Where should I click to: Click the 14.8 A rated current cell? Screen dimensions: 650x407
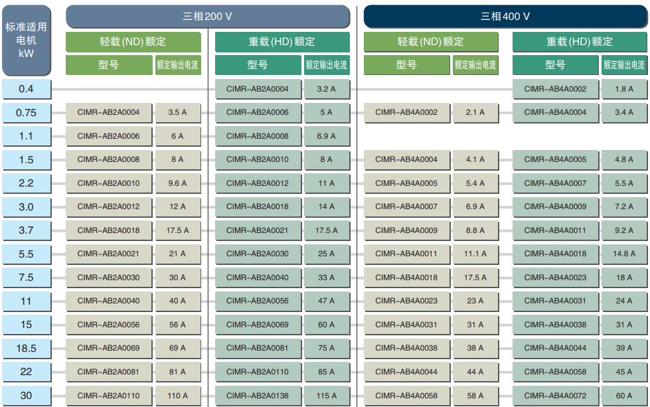(x=624, y=254)
